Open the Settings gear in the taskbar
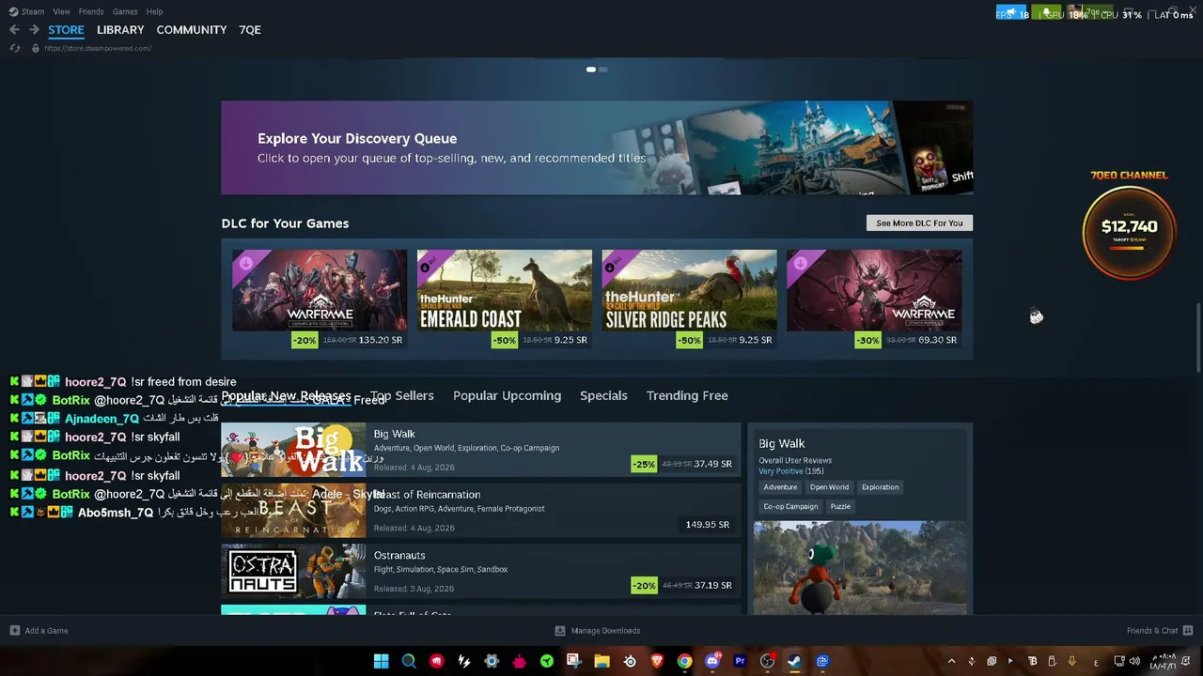1203x676 pixels. [x=492, y=661]
